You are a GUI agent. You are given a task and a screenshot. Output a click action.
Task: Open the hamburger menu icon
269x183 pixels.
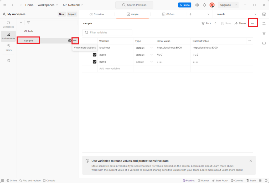coord(5,5)
